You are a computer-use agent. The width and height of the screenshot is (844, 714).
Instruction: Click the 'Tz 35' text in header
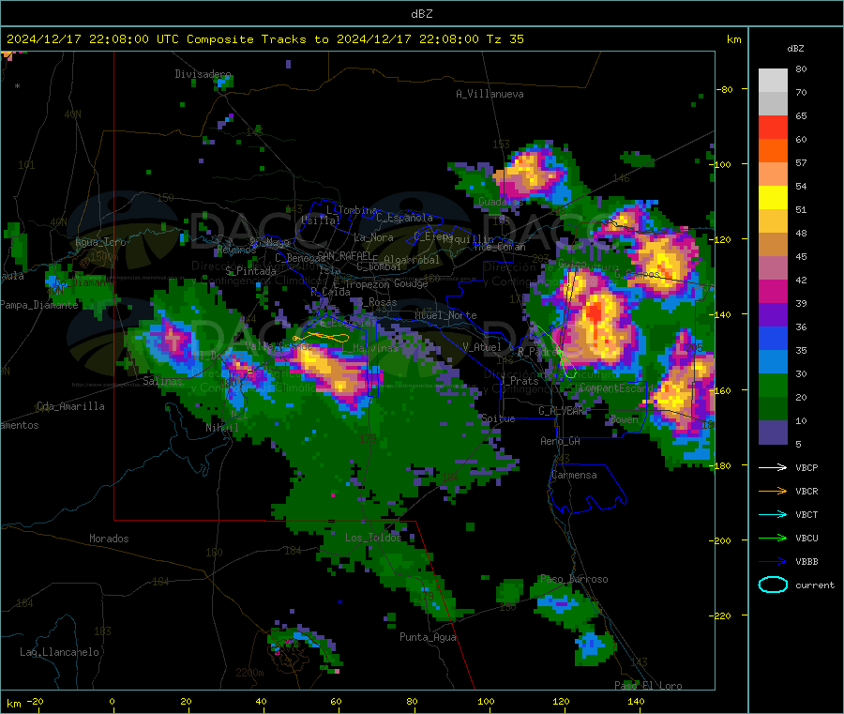coord(505,39)
